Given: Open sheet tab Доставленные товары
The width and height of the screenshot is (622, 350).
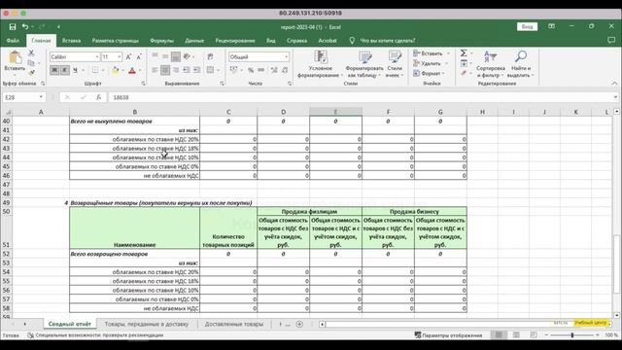Looking at the screenshot, I should (x=233, y=324).
